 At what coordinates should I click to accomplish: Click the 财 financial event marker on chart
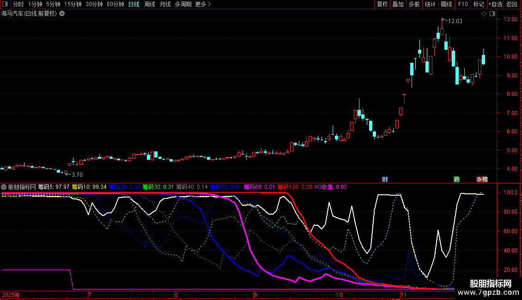pos(385,179)
